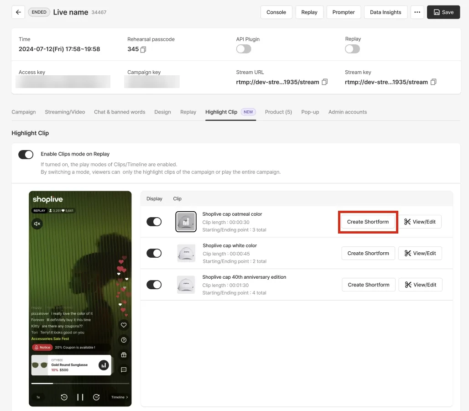Open the Streaming/Video tab
This screenshot has height=411, width=469.
(x=65, y=112)
